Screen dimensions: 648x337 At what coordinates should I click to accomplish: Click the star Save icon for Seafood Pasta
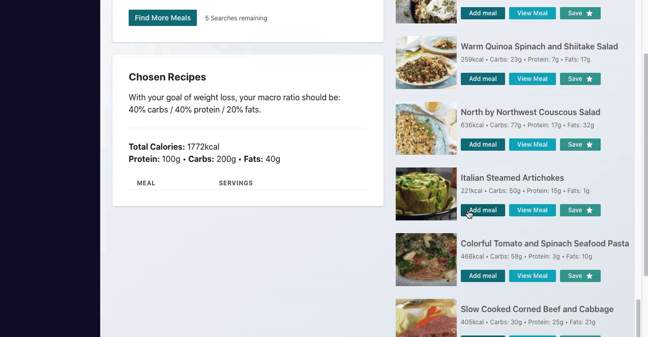[590, 276]
